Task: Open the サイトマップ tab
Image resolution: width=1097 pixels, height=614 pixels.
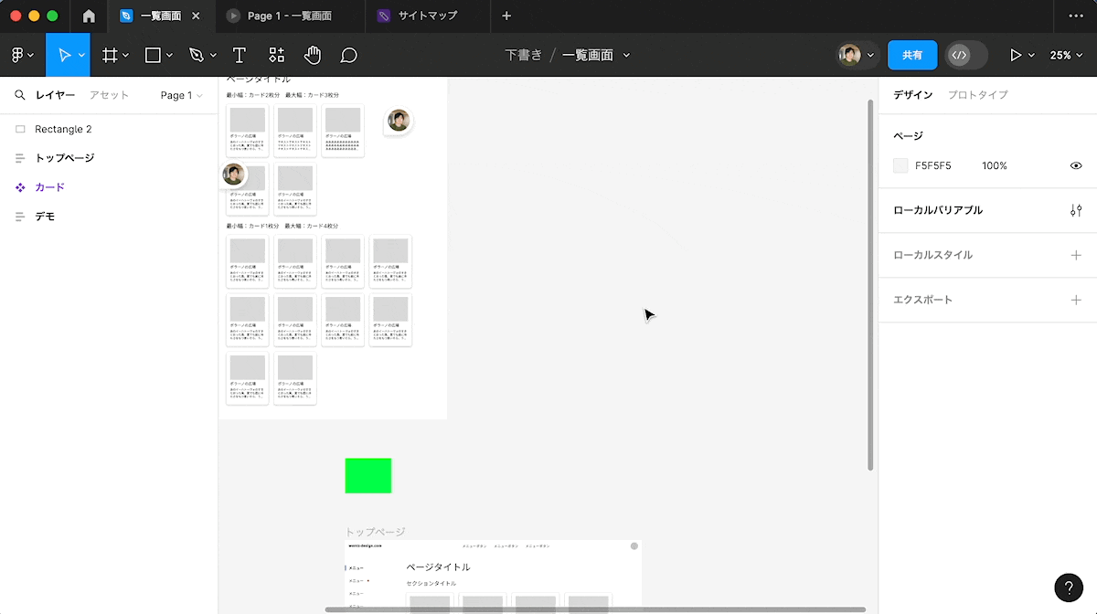Action: [427, 16]
